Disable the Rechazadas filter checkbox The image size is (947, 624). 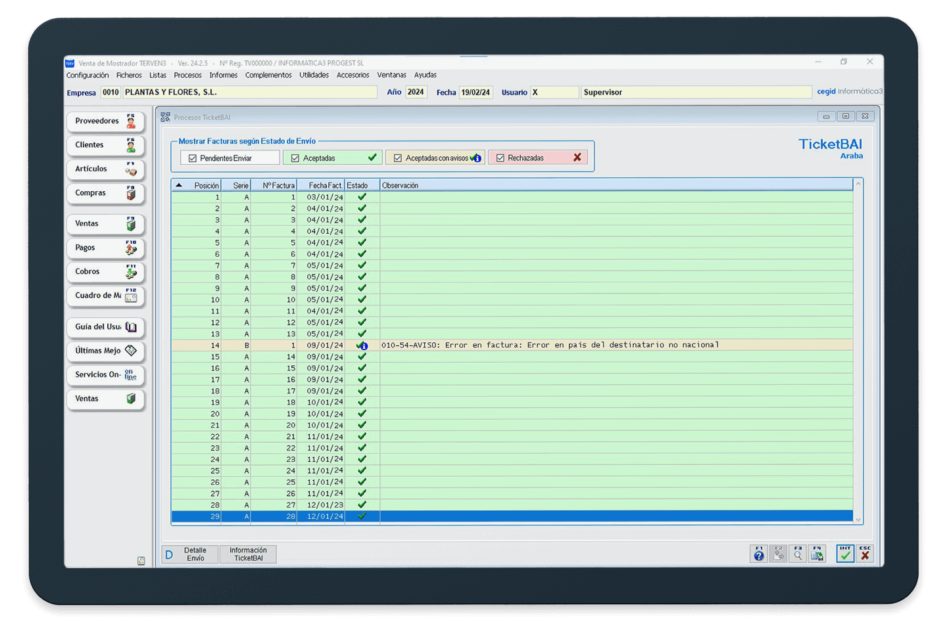[500, 158]
